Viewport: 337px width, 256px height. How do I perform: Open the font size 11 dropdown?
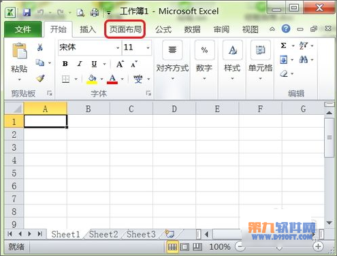click(x=148, y=48)
